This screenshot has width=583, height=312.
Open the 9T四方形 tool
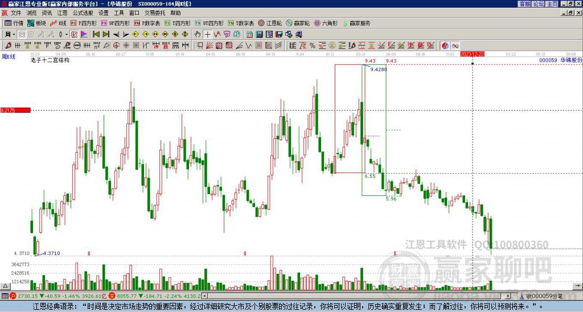coord(209,23)
